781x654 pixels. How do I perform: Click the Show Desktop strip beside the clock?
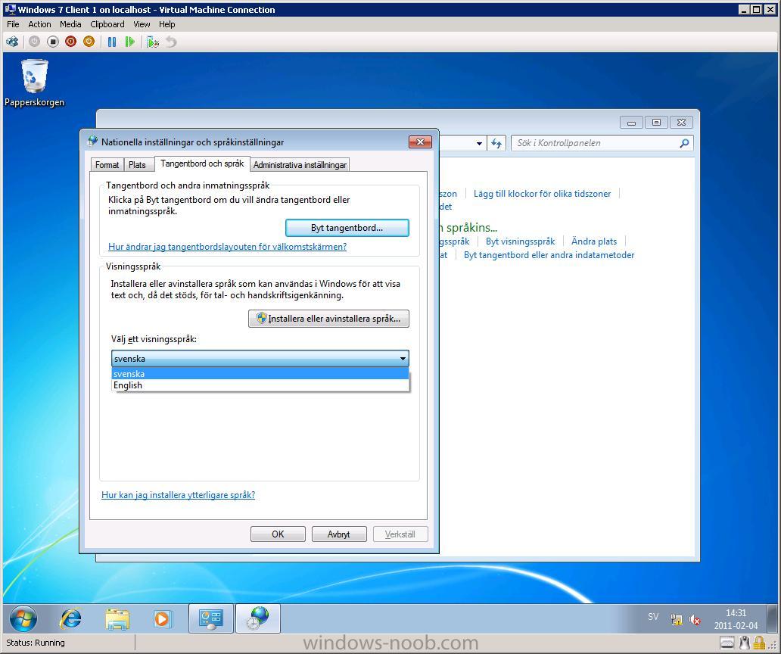[772, 618]
